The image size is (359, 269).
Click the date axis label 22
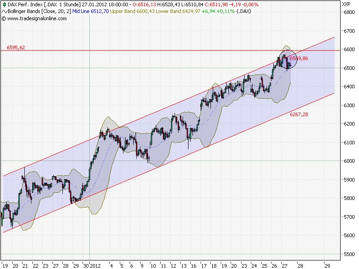pos(35,266)
